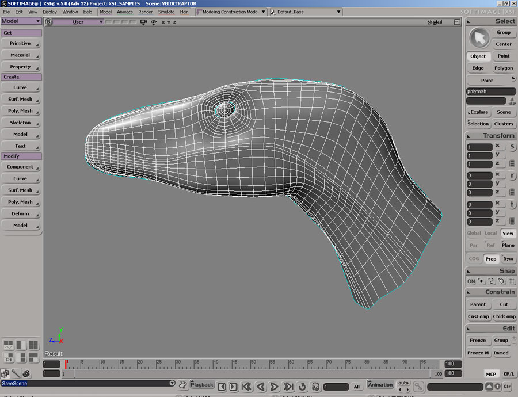Click the Freeze button
Image resolution: width=518 pixels, height=397 pixels.
tap(478, 340)
